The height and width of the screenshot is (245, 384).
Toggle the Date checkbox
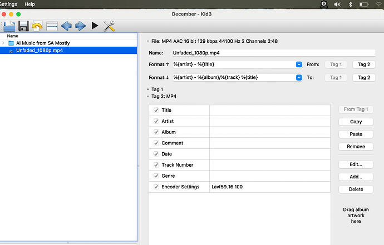click(156, 154)
